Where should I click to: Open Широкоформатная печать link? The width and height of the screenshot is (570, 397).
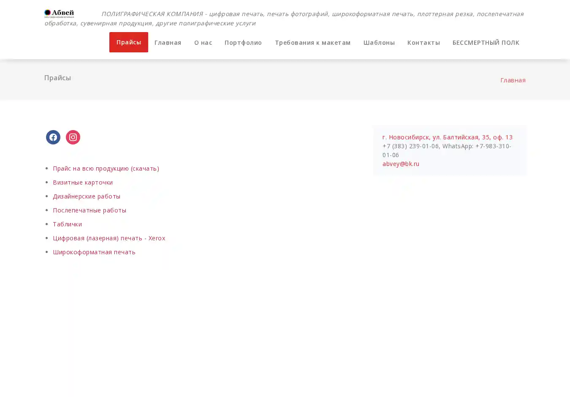[x=94, y=252]
